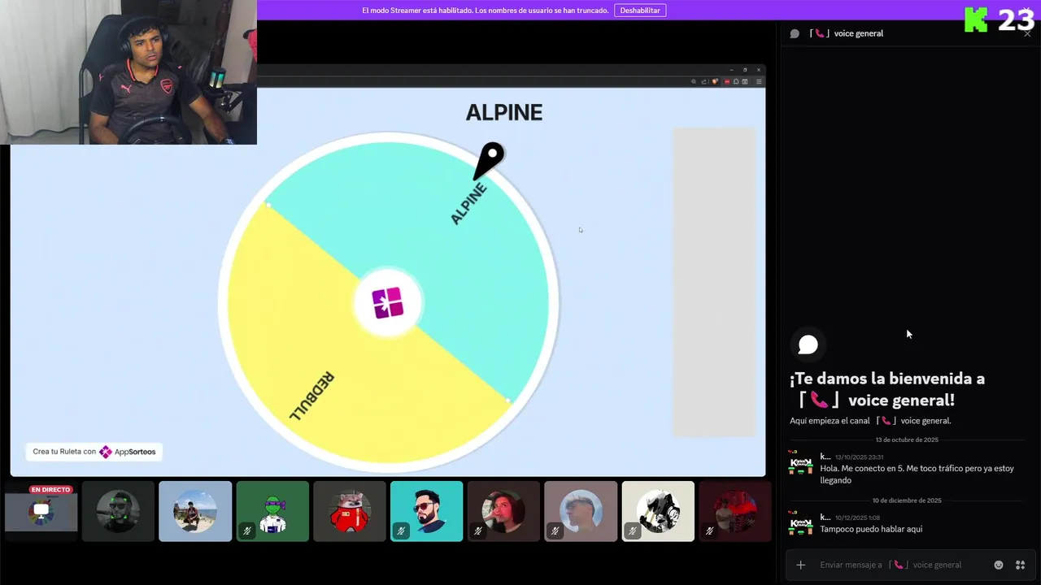Viewport: 1041px width, 585px height.
Task: Select the dark-haired woman participant tile
Action: click(x=503, y=511)
